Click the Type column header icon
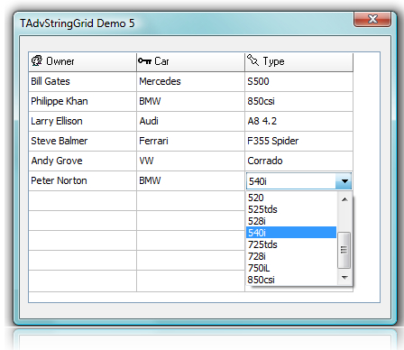Screen dimensions: 404x350 (x=252, y=60)
